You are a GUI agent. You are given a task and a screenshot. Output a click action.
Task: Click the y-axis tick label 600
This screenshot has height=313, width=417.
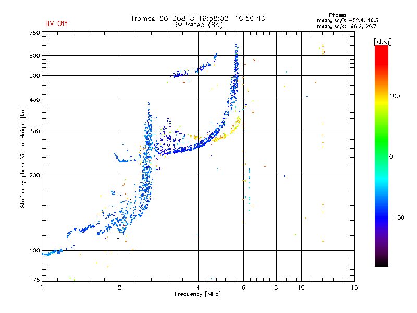click(34, 56)
